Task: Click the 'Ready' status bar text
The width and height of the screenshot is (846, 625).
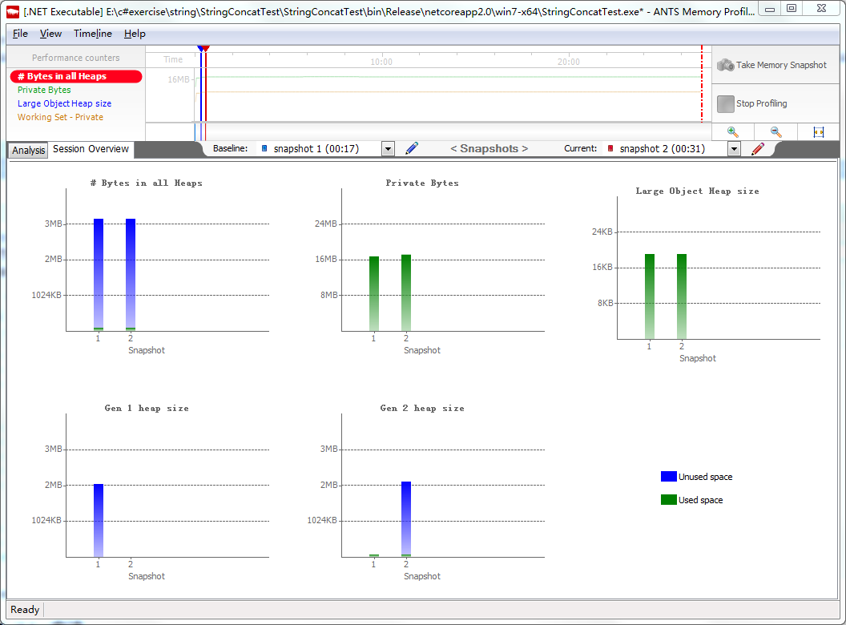Action: pyautogui.click(x=25, y=610)
